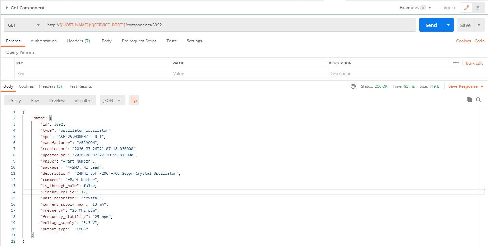Toggle word wrap icon in response
This screenshot has height=246, width=488.
134,100
